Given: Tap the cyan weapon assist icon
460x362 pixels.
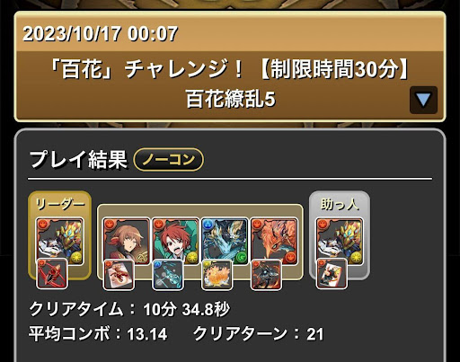Looking at the screenshot, I should click(x=168, y=275).
